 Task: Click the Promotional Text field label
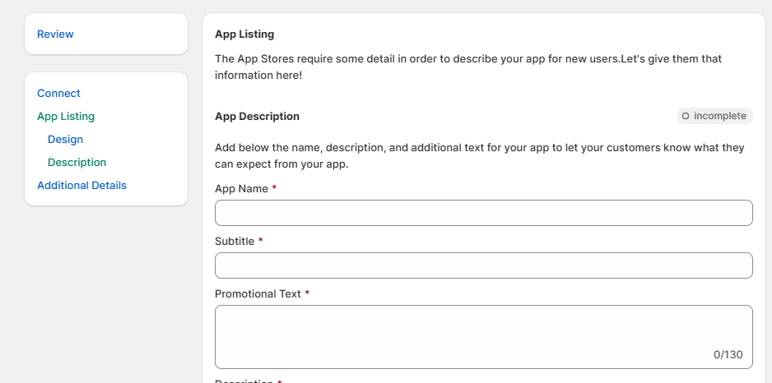click(258, 294)
